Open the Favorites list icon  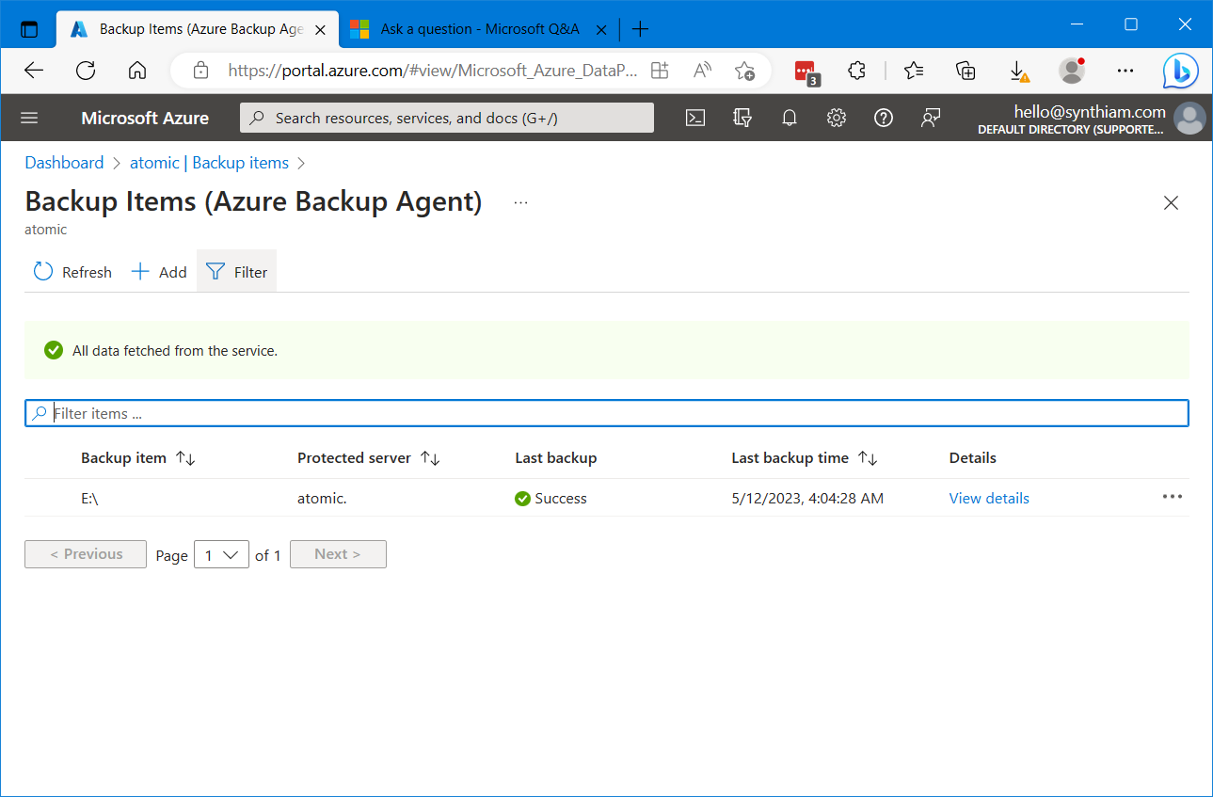tap(913, 71)
